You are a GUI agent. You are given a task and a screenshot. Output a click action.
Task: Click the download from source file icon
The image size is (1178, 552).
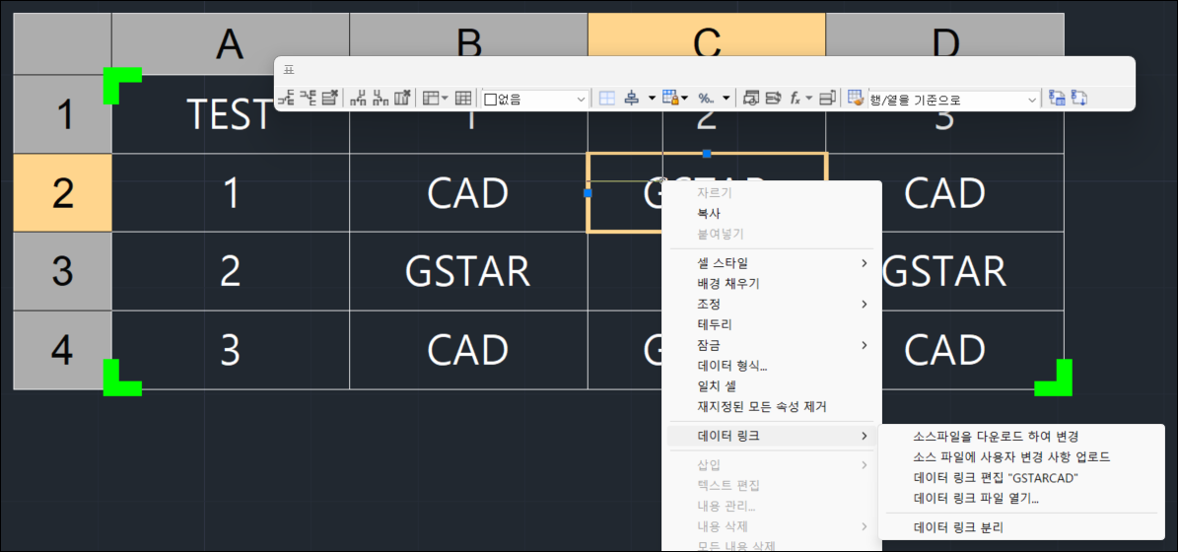1079,99
